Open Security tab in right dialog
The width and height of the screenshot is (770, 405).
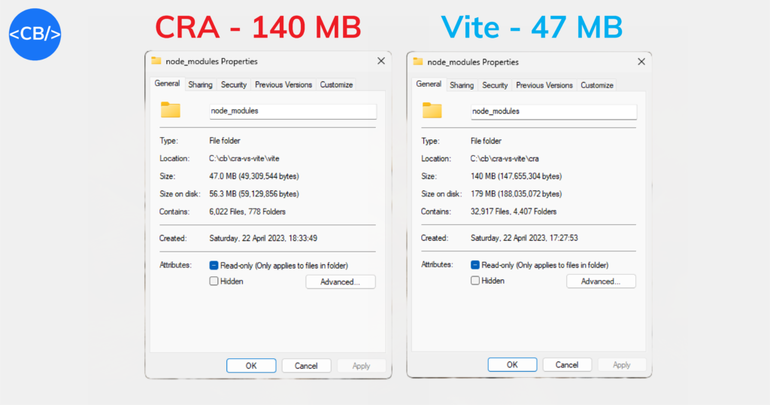coord(495,85)
